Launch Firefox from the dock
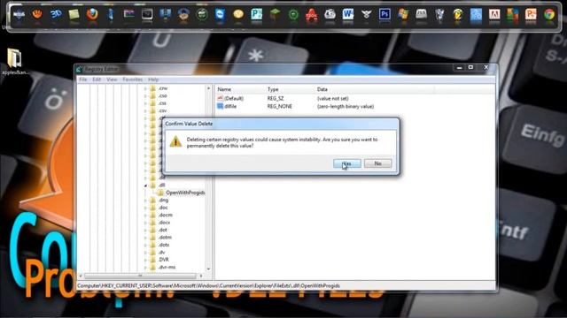Screen dimensions: 567x318 point(92,14)
